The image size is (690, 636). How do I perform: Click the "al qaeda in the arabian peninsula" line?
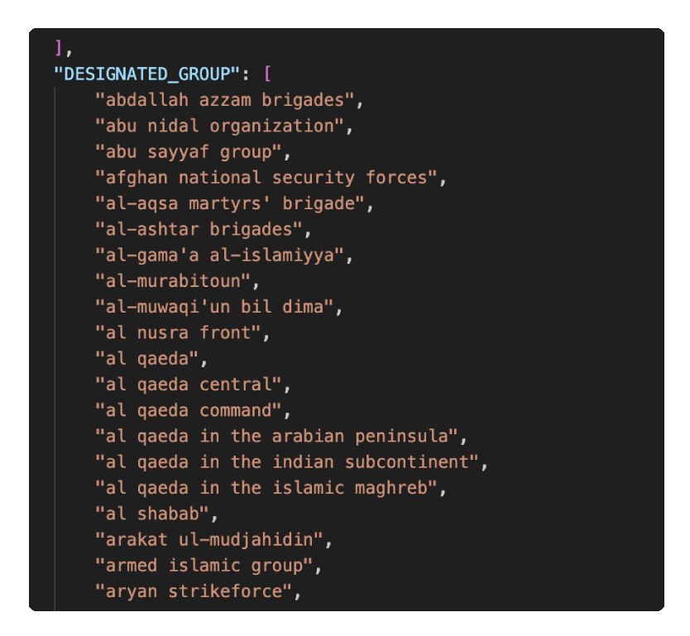(277, 436)
